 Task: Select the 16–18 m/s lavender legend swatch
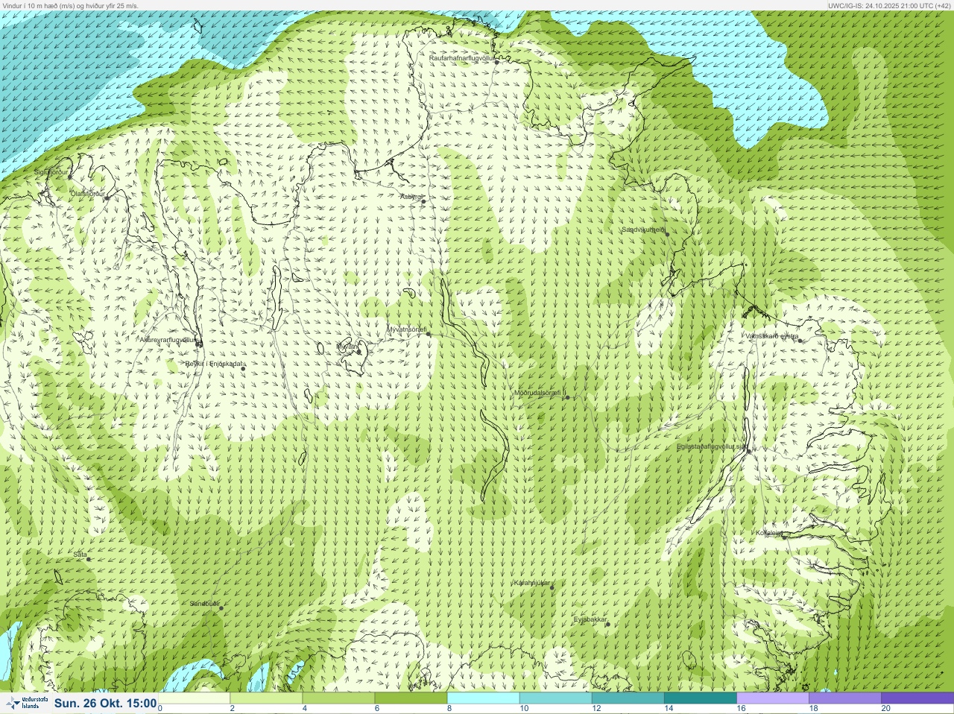click(x=772, y=698)
